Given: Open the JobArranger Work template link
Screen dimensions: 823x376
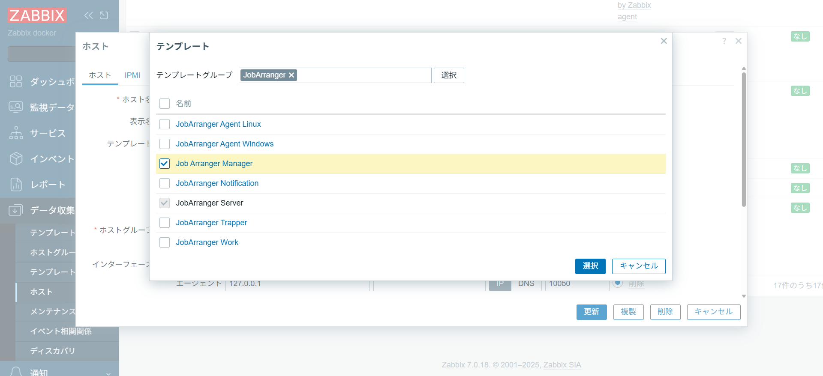Looking at the screenshot, I should click(x=207, y=242).
